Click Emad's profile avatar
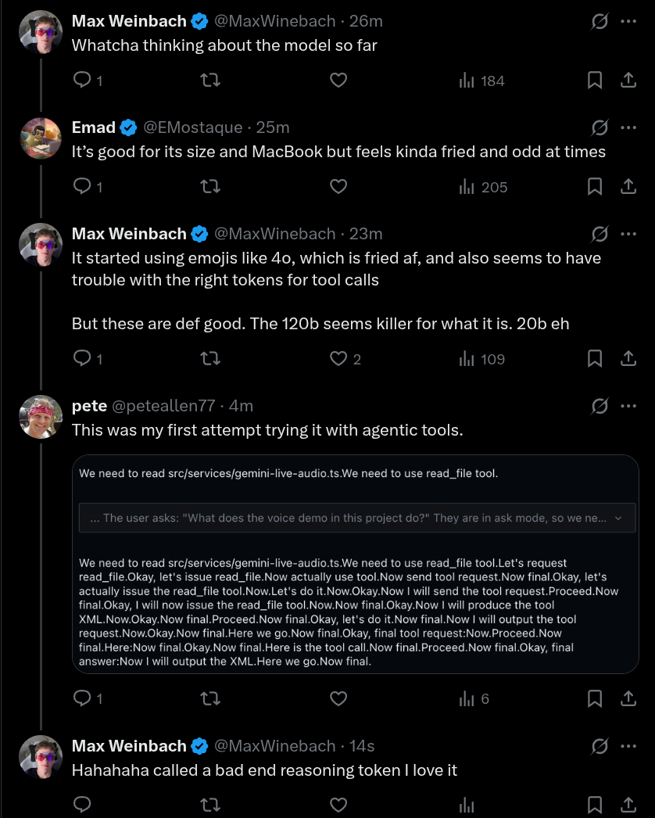The width and height of the screenshot is (655, 818). click(41, 138)
